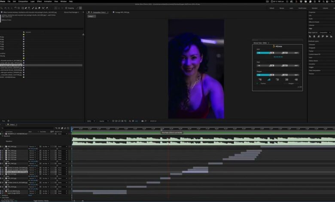Open the Window menu

[64, 1]
